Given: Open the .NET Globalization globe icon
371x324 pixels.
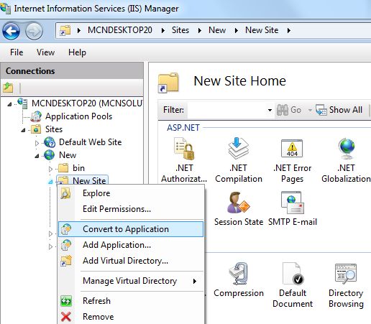Looking at the screenshot, I should (x=347, y=149).
